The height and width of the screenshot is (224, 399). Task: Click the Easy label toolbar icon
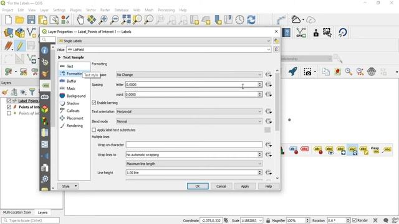[x=375, y=150]
